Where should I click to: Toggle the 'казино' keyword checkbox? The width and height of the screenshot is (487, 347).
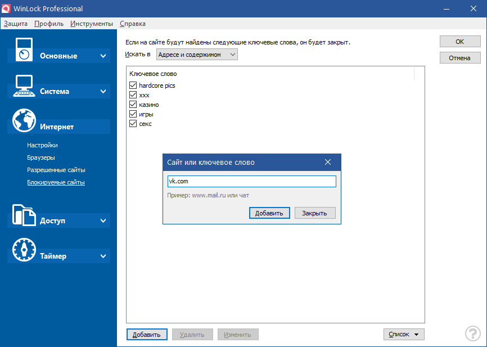click(x=133, y=105)
